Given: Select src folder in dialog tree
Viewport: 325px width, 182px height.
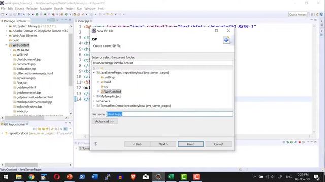Looking at the screenshot, I should click(104, 87).
